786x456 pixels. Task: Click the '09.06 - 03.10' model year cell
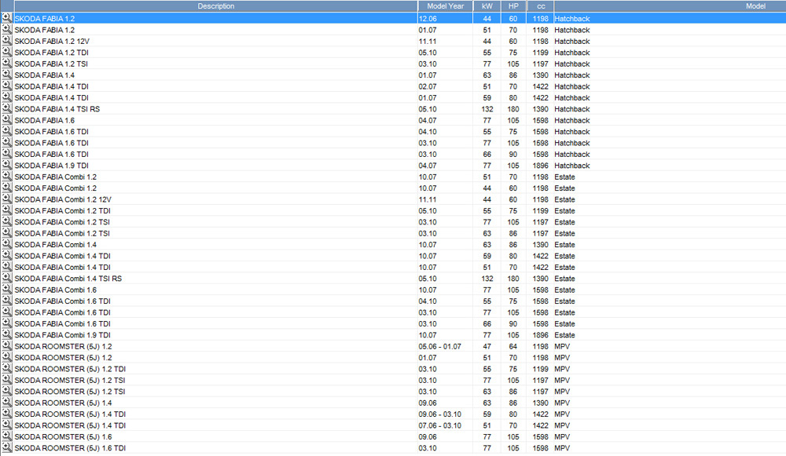pos(439,414)
